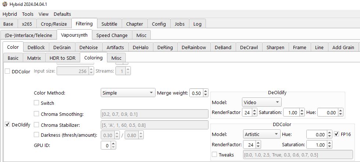Toggle the Chroma Smoothing checkbox

tap(36, 114)
